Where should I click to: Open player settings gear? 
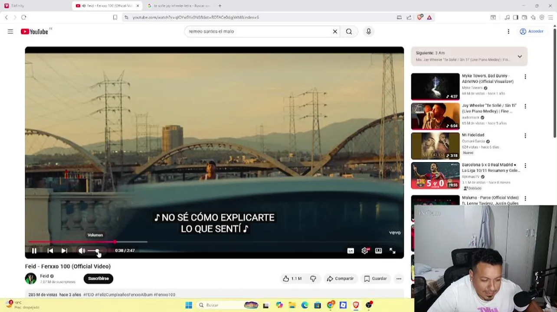(365, 250)
